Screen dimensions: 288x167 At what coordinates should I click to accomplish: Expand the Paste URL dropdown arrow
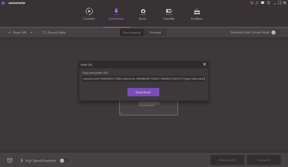[31, 33]
